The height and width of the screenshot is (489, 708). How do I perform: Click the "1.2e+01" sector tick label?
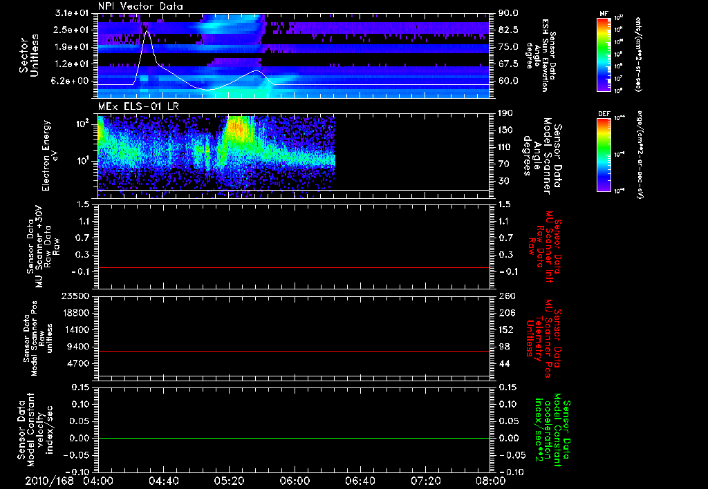tap(72, 64)
